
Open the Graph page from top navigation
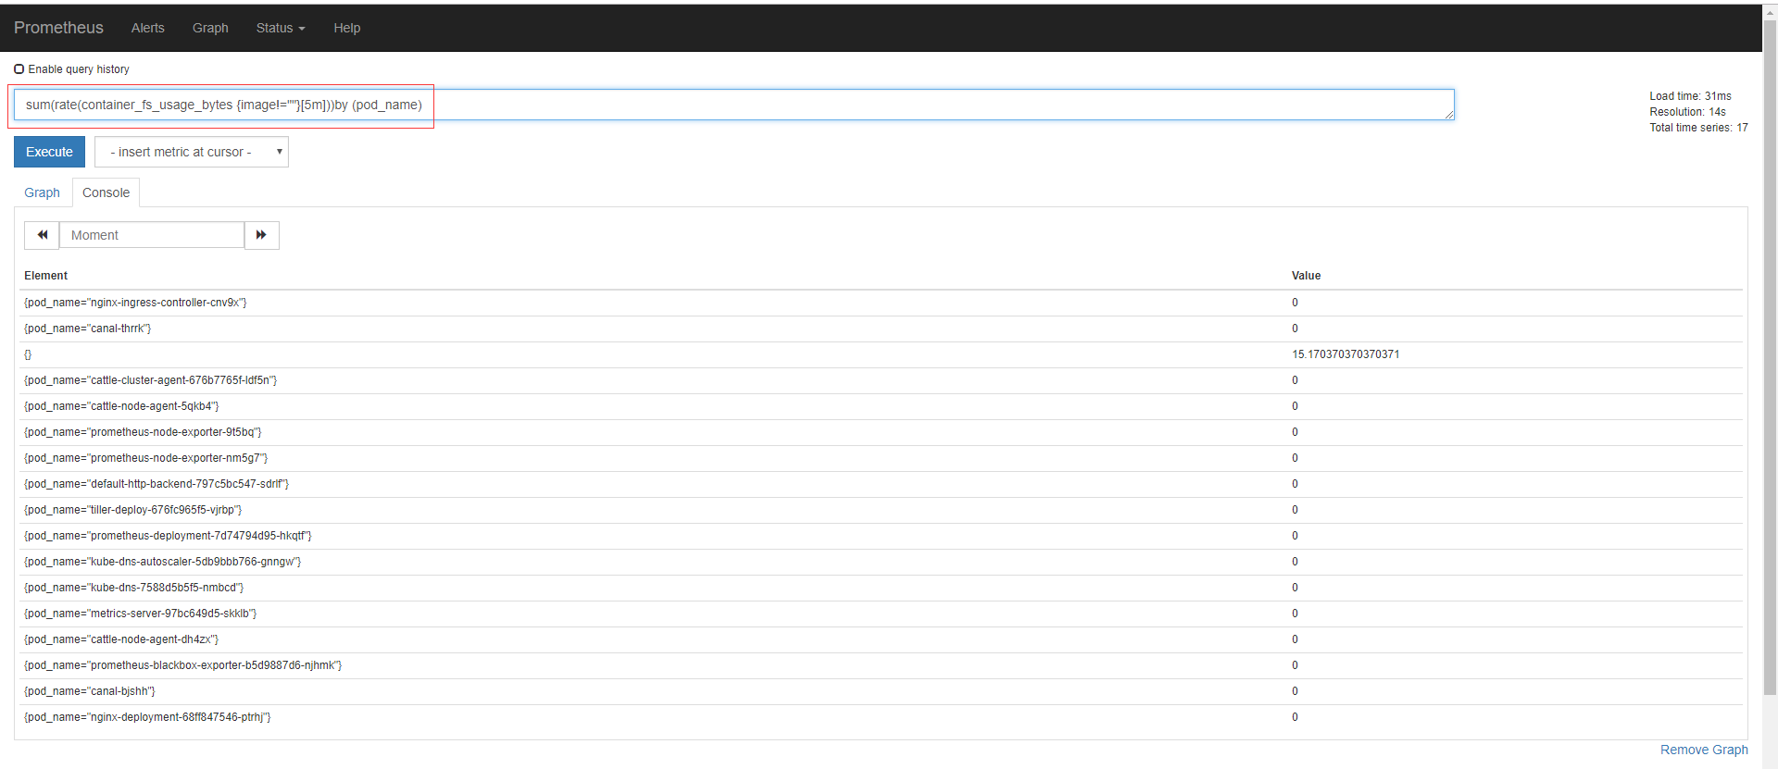[209, 28]
